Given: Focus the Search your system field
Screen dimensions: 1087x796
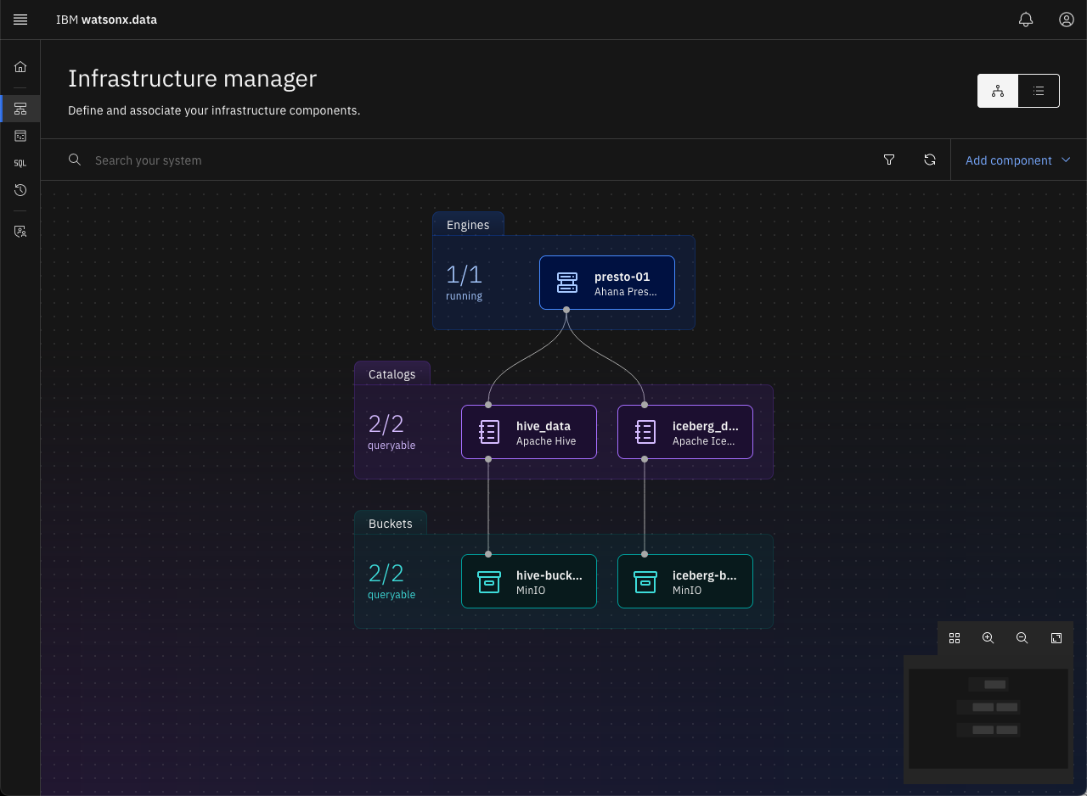Looking at the screenshot, I should point(476,160).
